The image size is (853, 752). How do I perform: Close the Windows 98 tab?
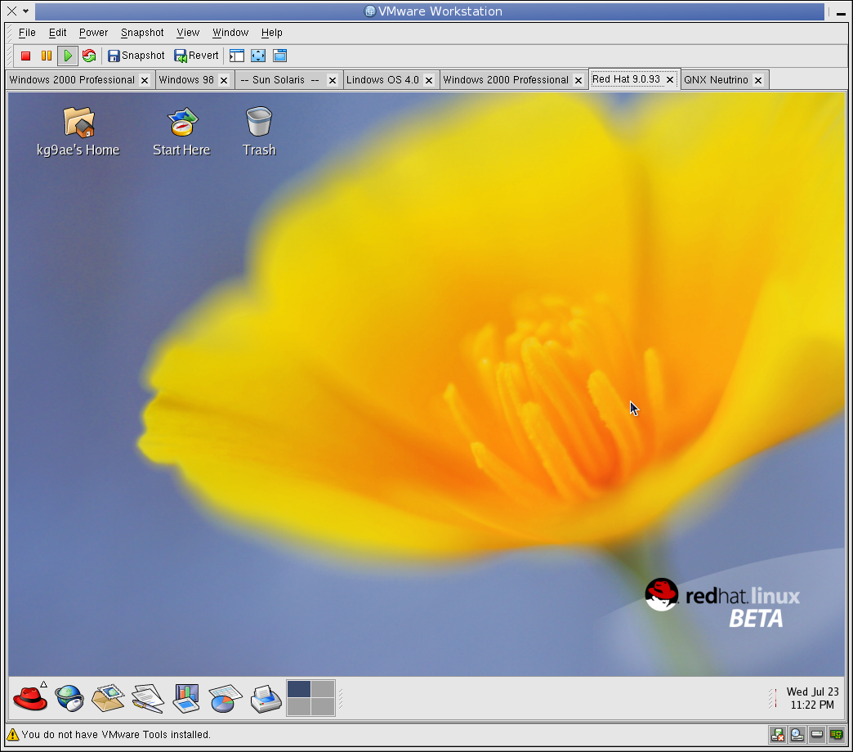pyautogui.click(x=224, y=81)
